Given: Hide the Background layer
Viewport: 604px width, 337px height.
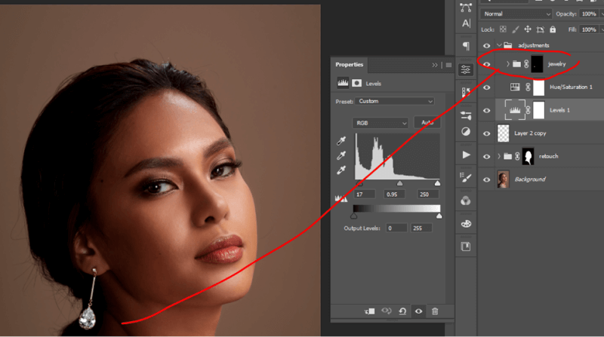Looking at the screenshot, I should tap(487, 179).
